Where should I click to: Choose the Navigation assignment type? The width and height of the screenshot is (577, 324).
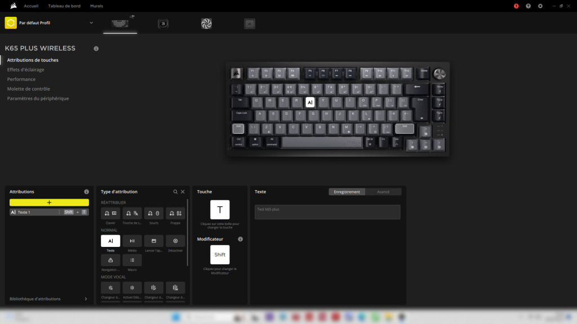click(110, 260)
